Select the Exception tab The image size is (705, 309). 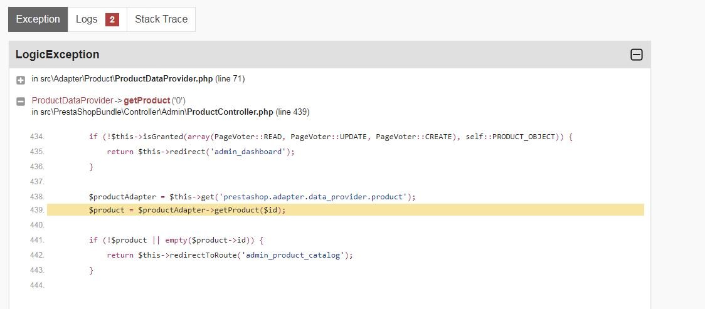coord(38,19)
